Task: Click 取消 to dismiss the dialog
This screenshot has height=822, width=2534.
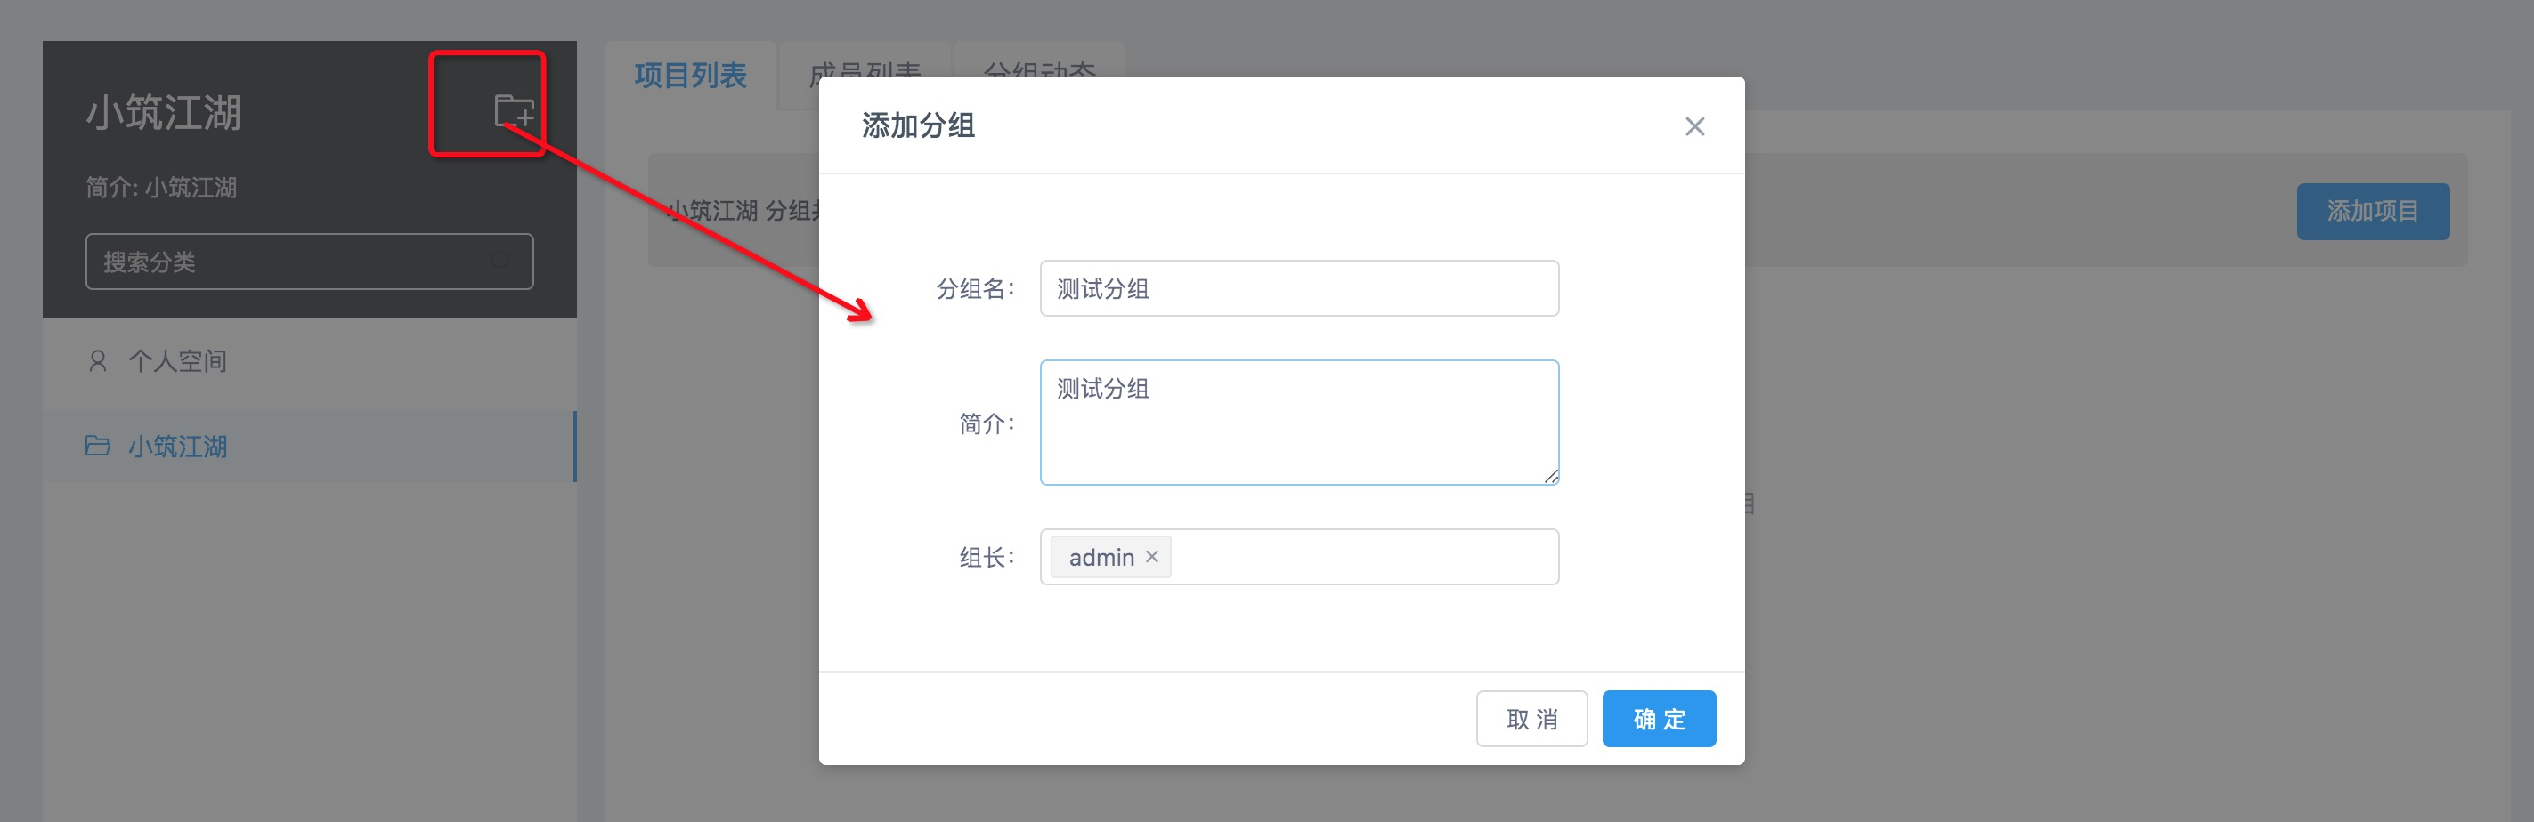Action: 1531,719
